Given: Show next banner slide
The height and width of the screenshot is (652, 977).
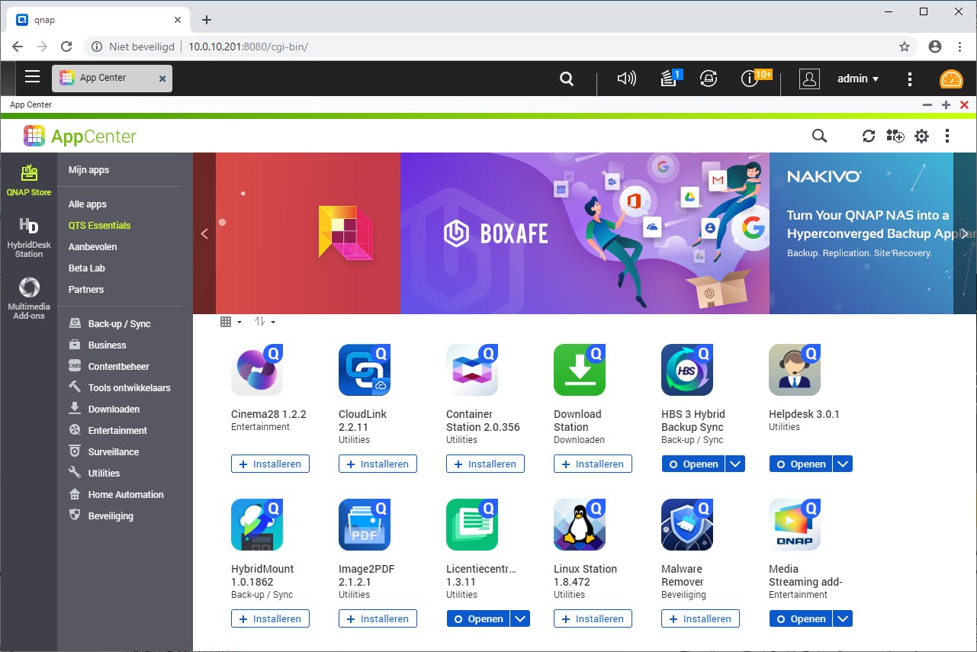Looking at the screenshot, I should point(965,233).
